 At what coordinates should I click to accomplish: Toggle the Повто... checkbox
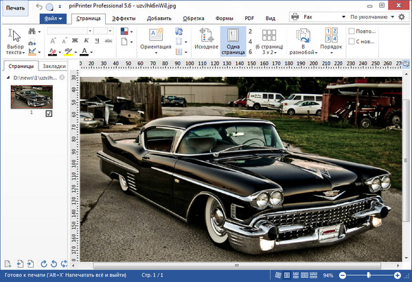pos(352,32)
